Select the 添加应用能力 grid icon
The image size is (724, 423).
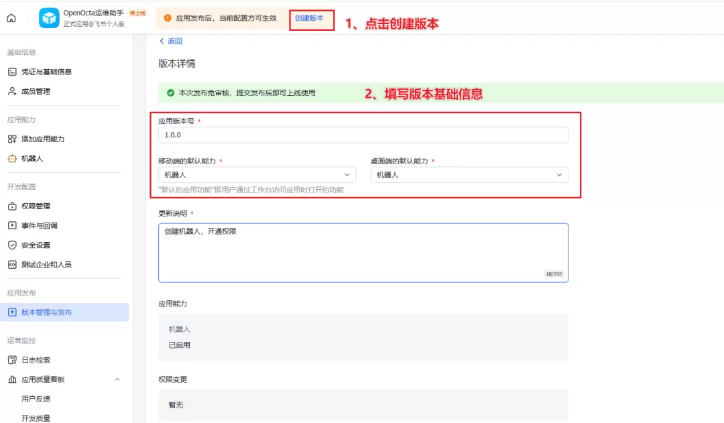(x=13, y=139)
